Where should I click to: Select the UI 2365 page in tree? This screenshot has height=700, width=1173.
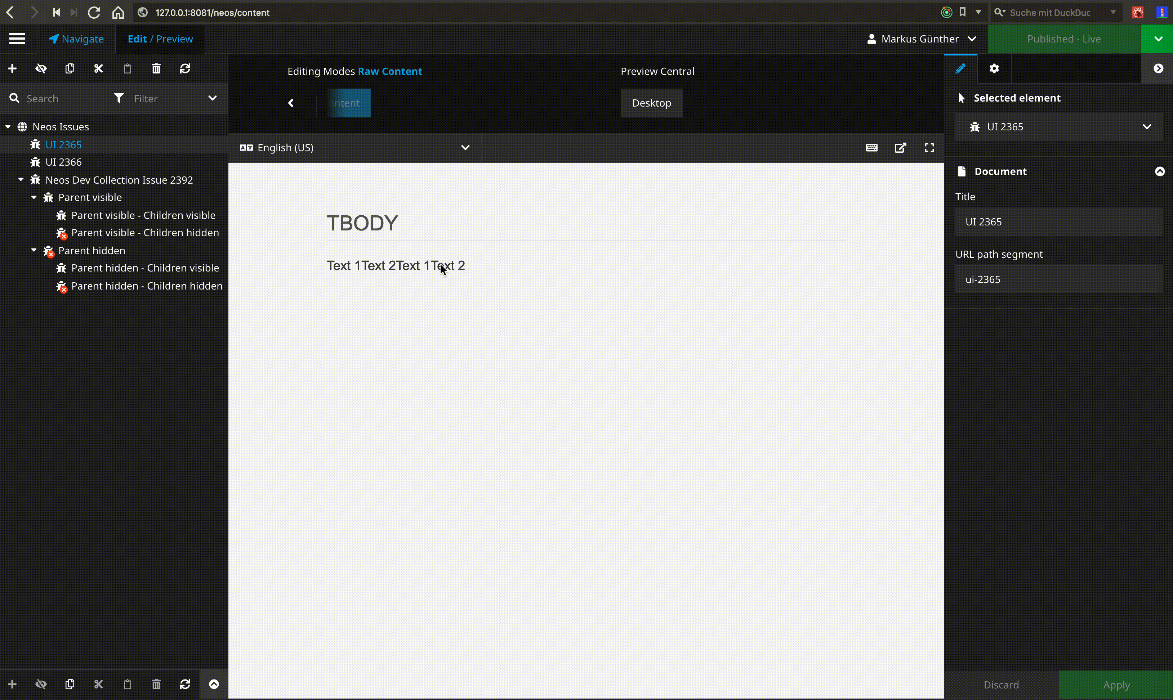tap(64, 145)
